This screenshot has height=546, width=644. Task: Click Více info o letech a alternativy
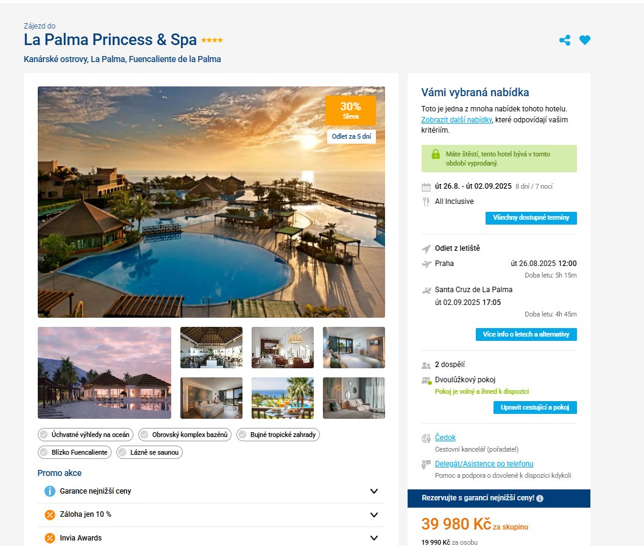point(526,334)
